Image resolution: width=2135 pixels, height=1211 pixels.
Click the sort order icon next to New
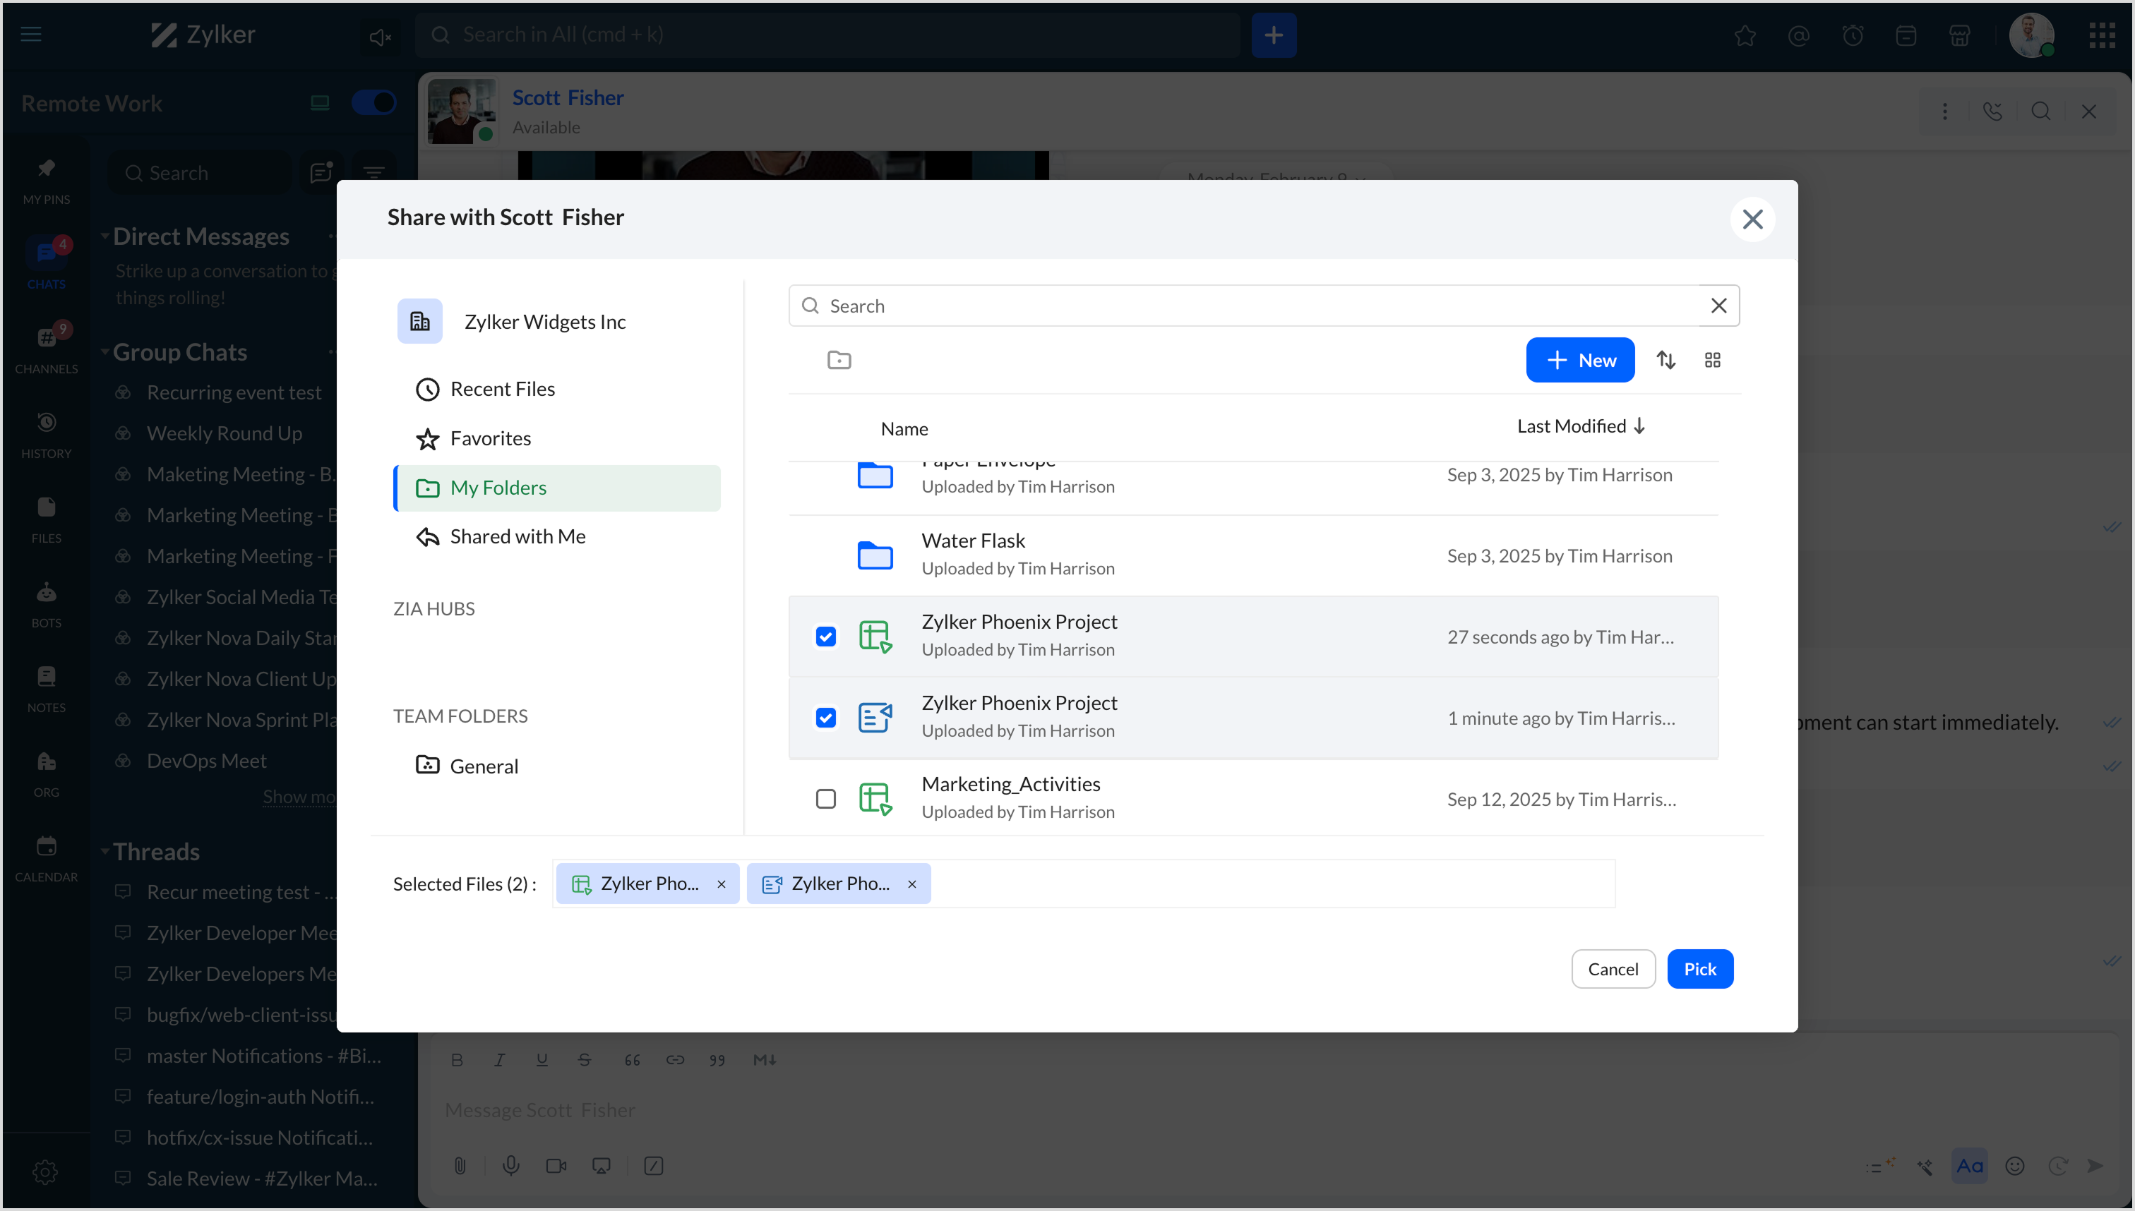(x=1665, y=360)
